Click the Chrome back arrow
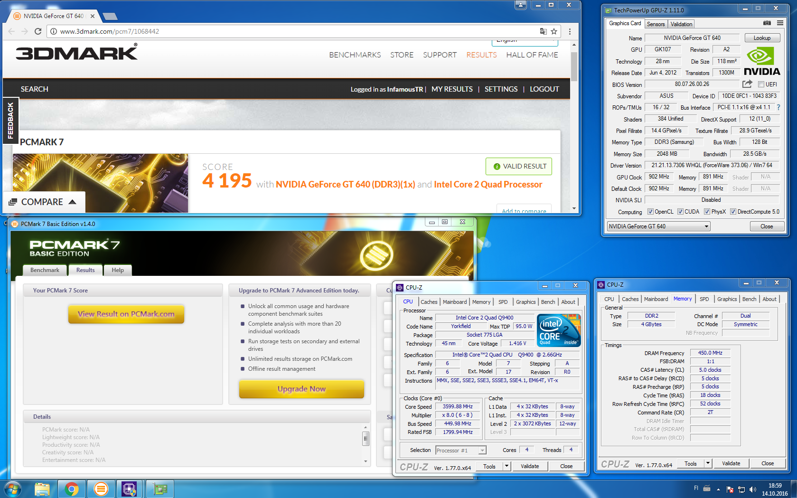The height and width of the screenshot is (498, 797). tap(11, 31)
